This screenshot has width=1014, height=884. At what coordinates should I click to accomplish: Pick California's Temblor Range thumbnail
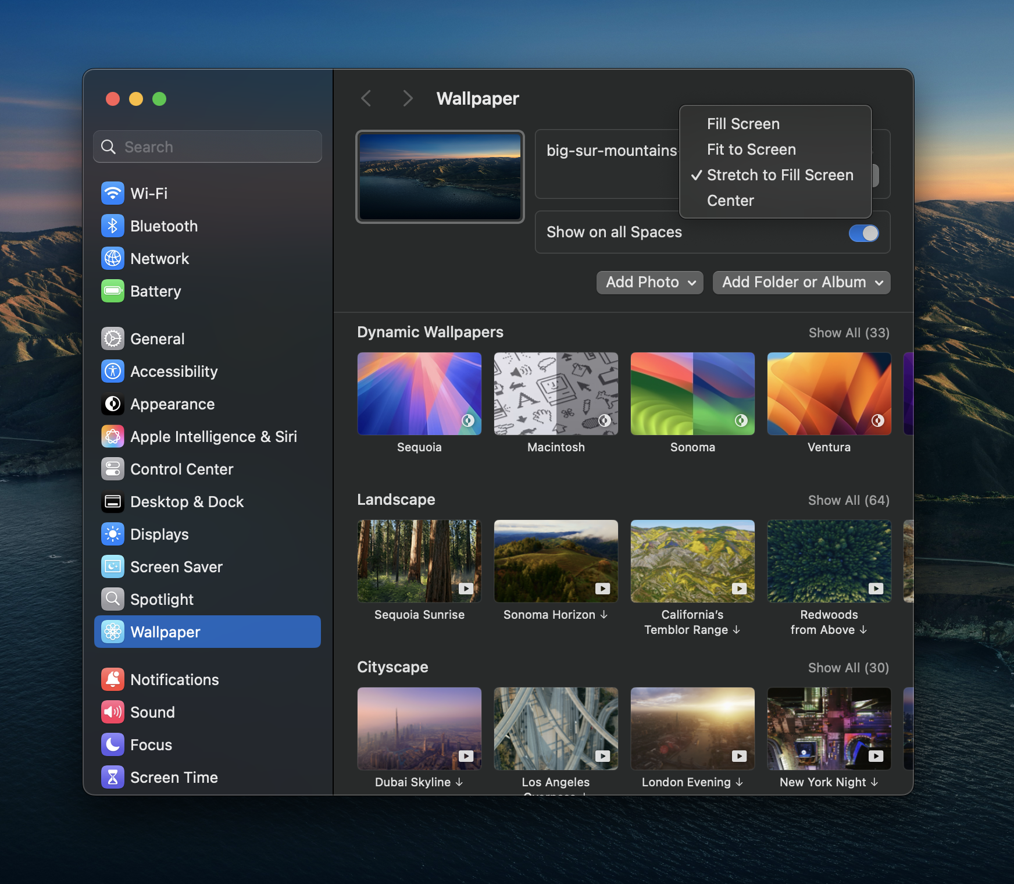click(692, 561)
